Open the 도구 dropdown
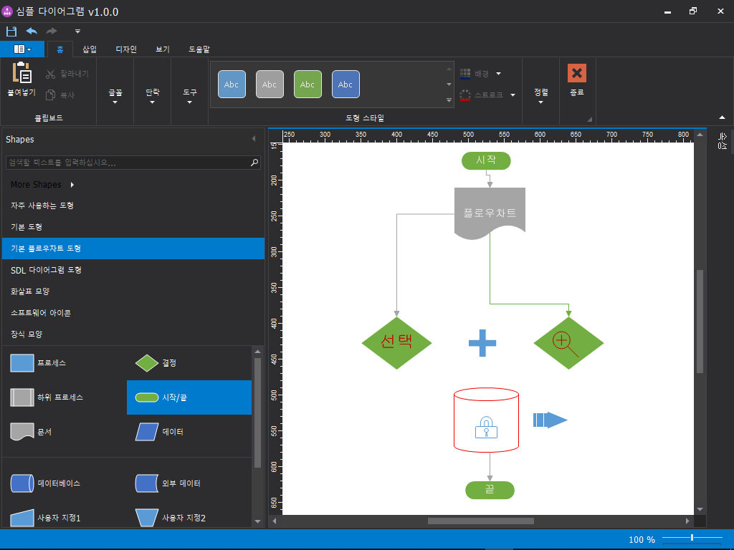 tap(189, 96)
